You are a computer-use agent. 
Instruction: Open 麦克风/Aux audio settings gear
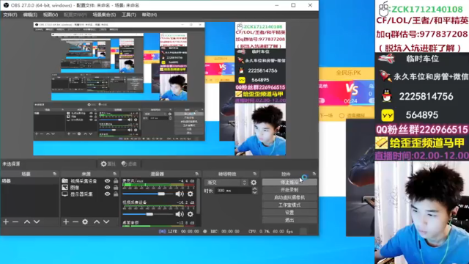click(x=191, y=194)
